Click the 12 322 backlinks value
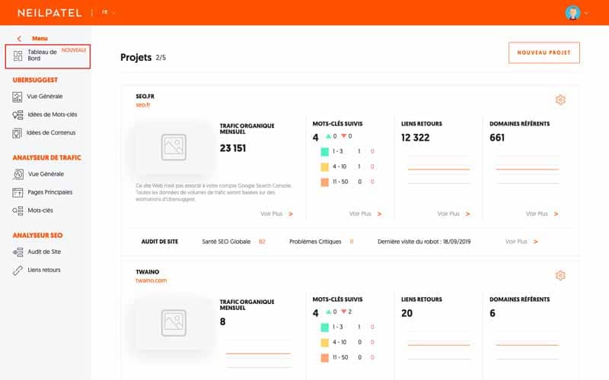This screenshot has width=609, height=380. coord(415,138)
